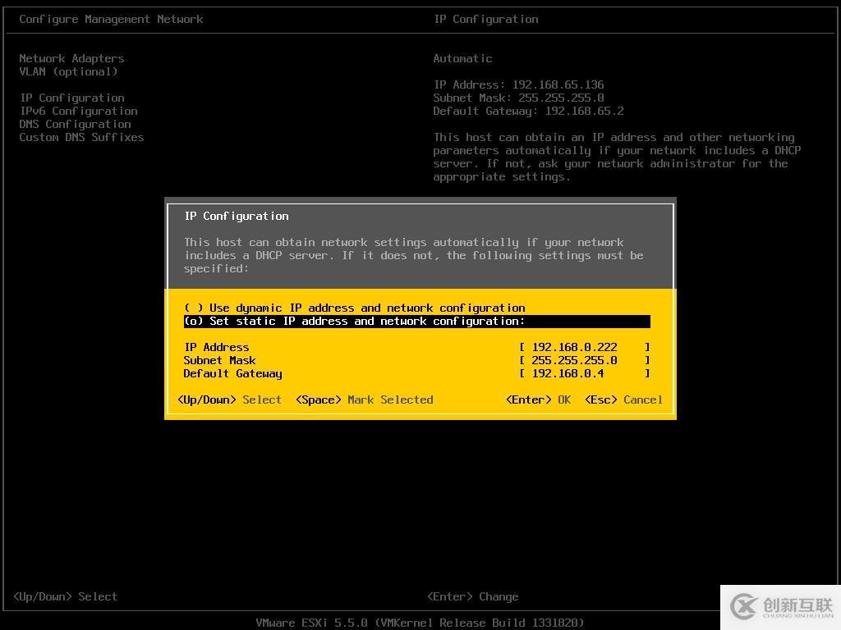The image size is (841, 630).
Task: Click the 'Automatic' status text
Action: coord(463,58)
